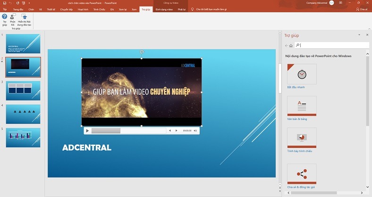Image resolution: width=372 pixels, height=197 pixels.
Task: Select slide 5 thumbnail with chart
Action: [x=23, y=137]
